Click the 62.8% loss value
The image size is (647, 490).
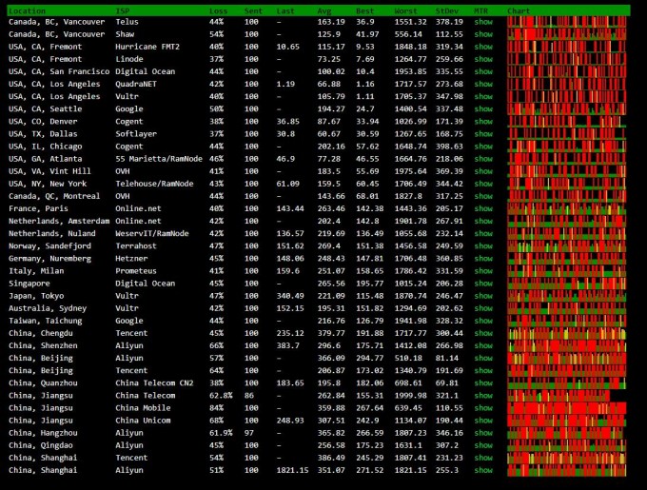221,396
